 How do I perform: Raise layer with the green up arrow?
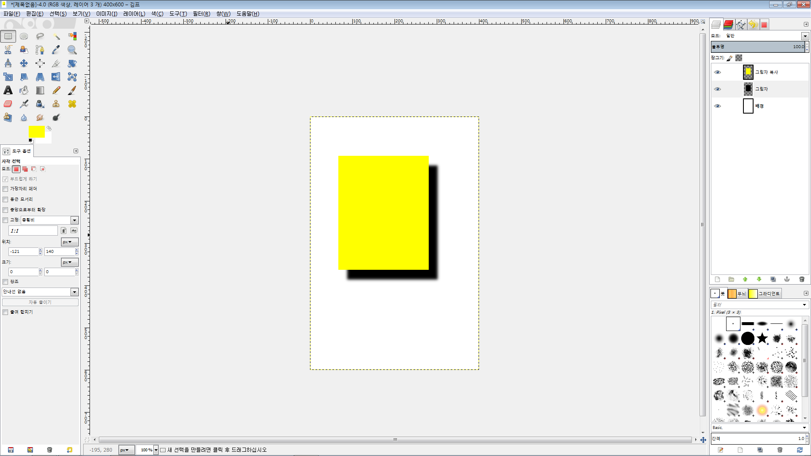pos(745,280)
